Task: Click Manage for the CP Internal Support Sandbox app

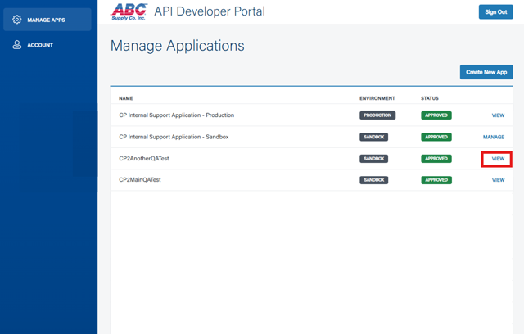Action: (494, 137)
